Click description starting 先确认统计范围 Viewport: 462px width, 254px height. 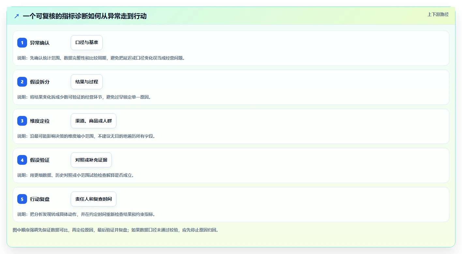point(101,58)
